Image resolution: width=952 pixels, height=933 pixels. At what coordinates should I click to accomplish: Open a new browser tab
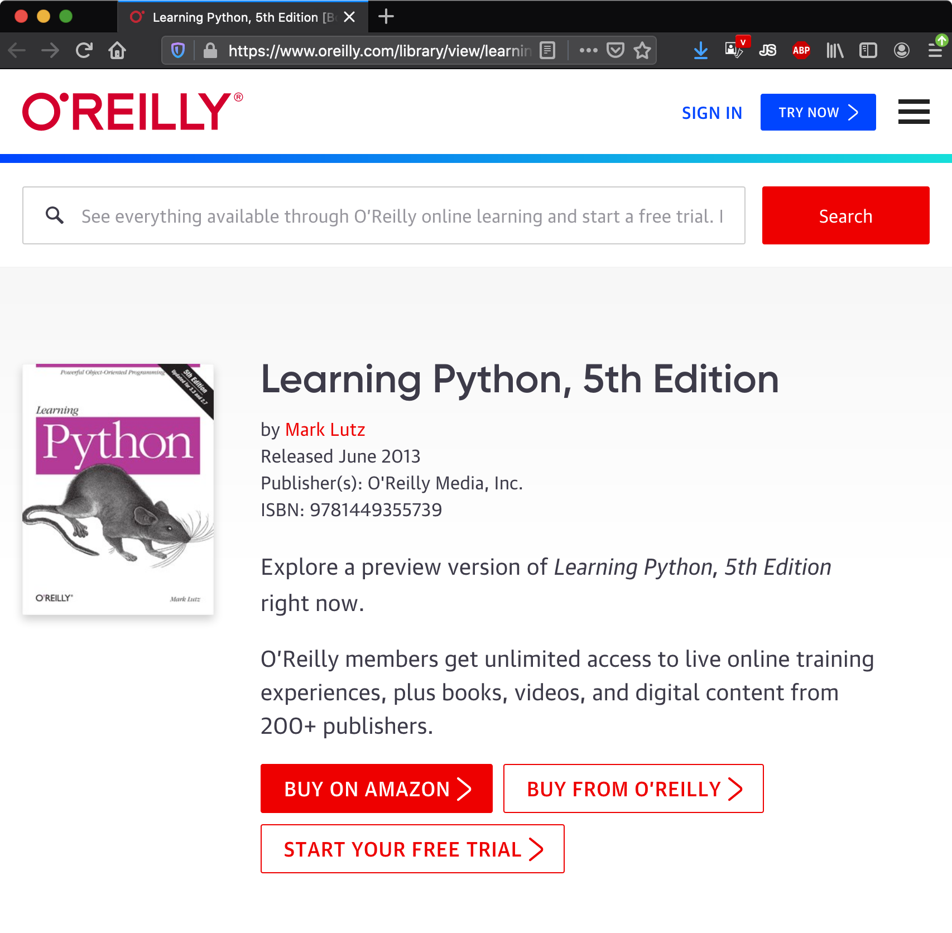[386, 17]
